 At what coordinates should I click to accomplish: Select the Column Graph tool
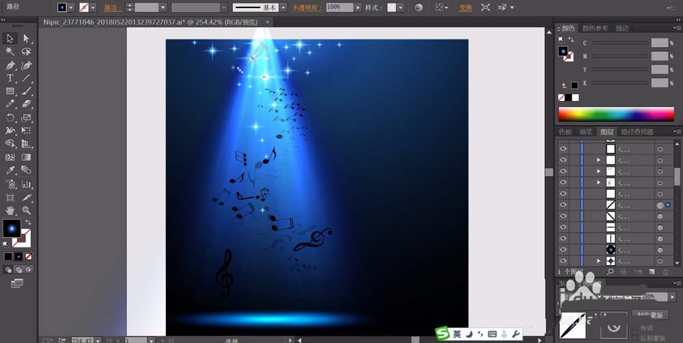26,184
